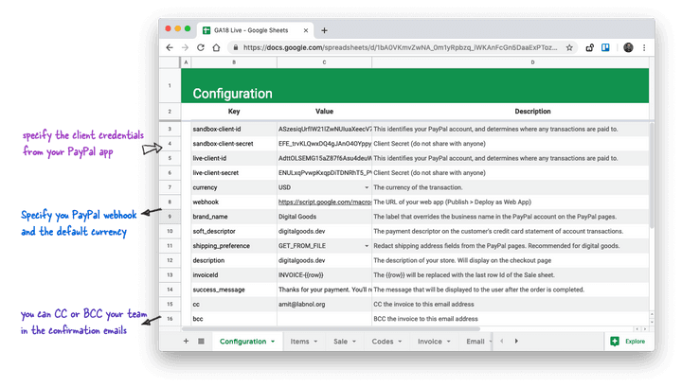The width and height of the screenshot is (682, 387).
Task: Open the all sheets list icon
Action: [x=201, y=342]
